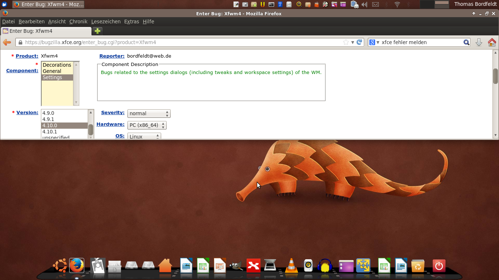
Task: Open the Lesezeichen menu
Action: tap(106, 22)
